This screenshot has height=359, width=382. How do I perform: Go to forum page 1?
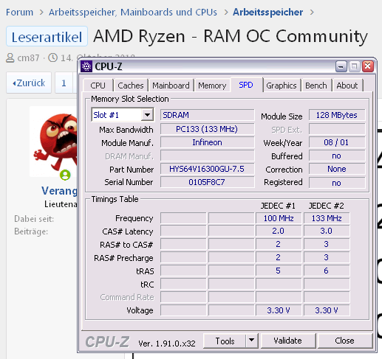pyautogui.click(x=64, y=83)
